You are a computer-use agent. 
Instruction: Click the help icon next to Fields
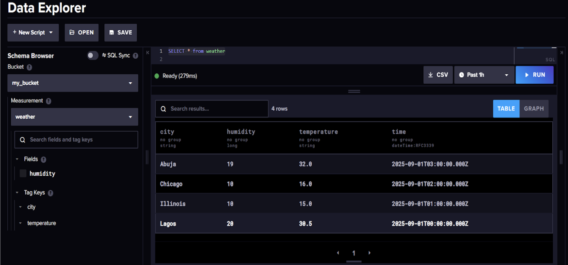click(x=43, y=159)
